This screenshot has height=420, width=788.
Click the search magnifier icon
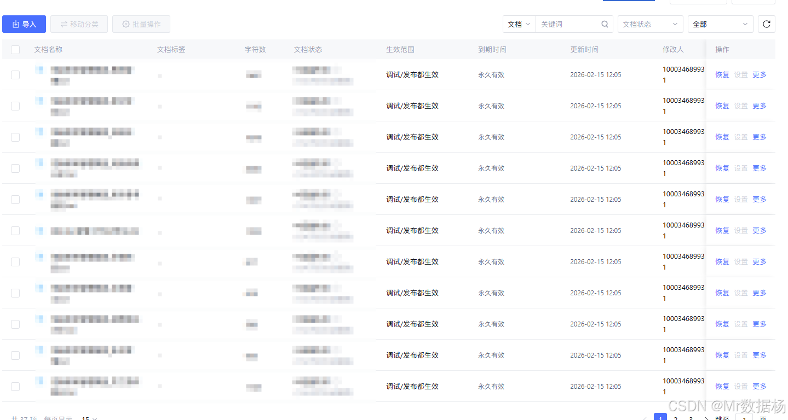click(x=605, y=24)
